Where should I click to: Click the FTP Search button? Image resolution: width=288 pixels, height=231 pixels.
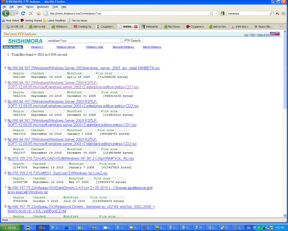point(133,40)
